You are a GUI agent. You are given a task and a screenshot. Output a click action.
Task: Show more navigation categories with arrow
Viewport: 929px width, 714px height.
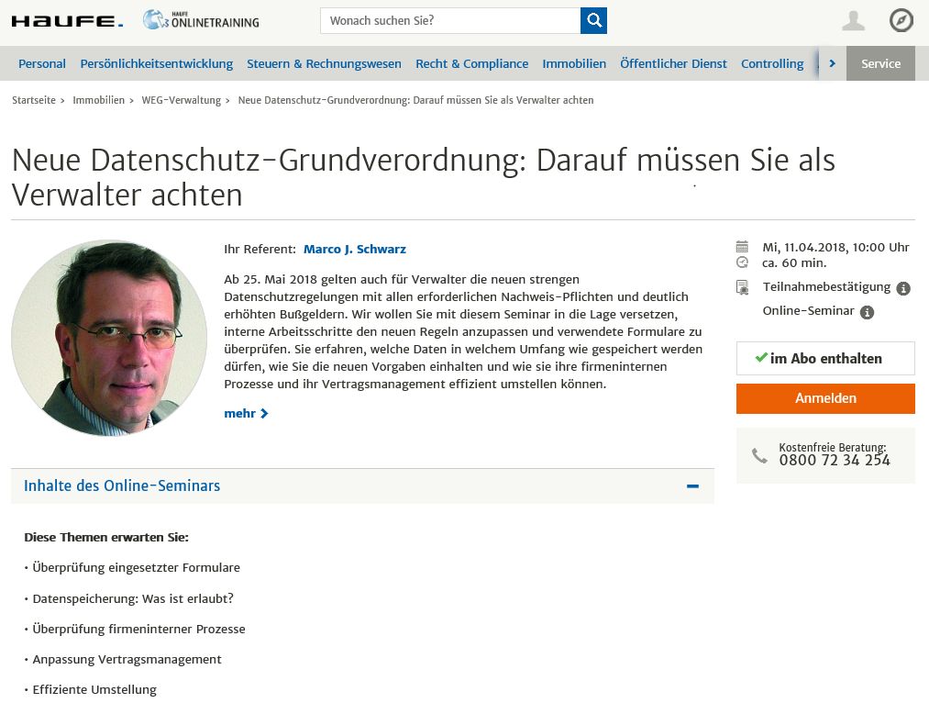833,63
